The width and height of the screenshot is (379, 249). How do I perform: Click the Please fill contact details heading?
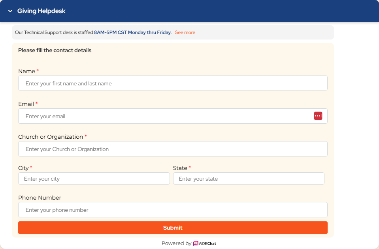pyautogui.click(x=54, y=50)
